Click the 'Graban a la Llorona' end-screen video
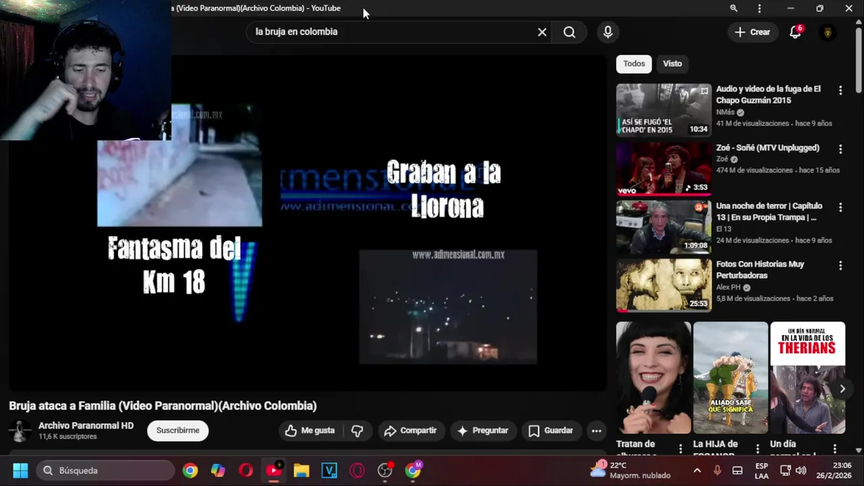This screenshot has height=486, width=864. point(448,307)
